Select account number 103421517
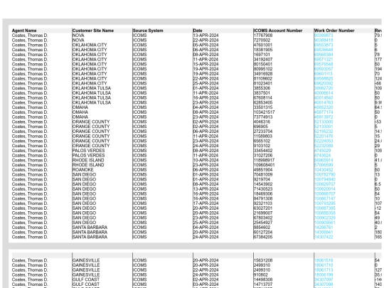The image size is (384, 288). (x=265, y=112)
